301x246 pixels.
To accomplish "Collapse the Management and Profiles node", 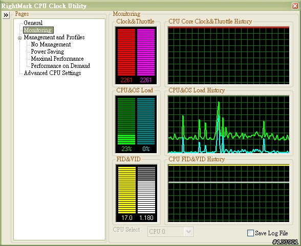I will [19, 38].
